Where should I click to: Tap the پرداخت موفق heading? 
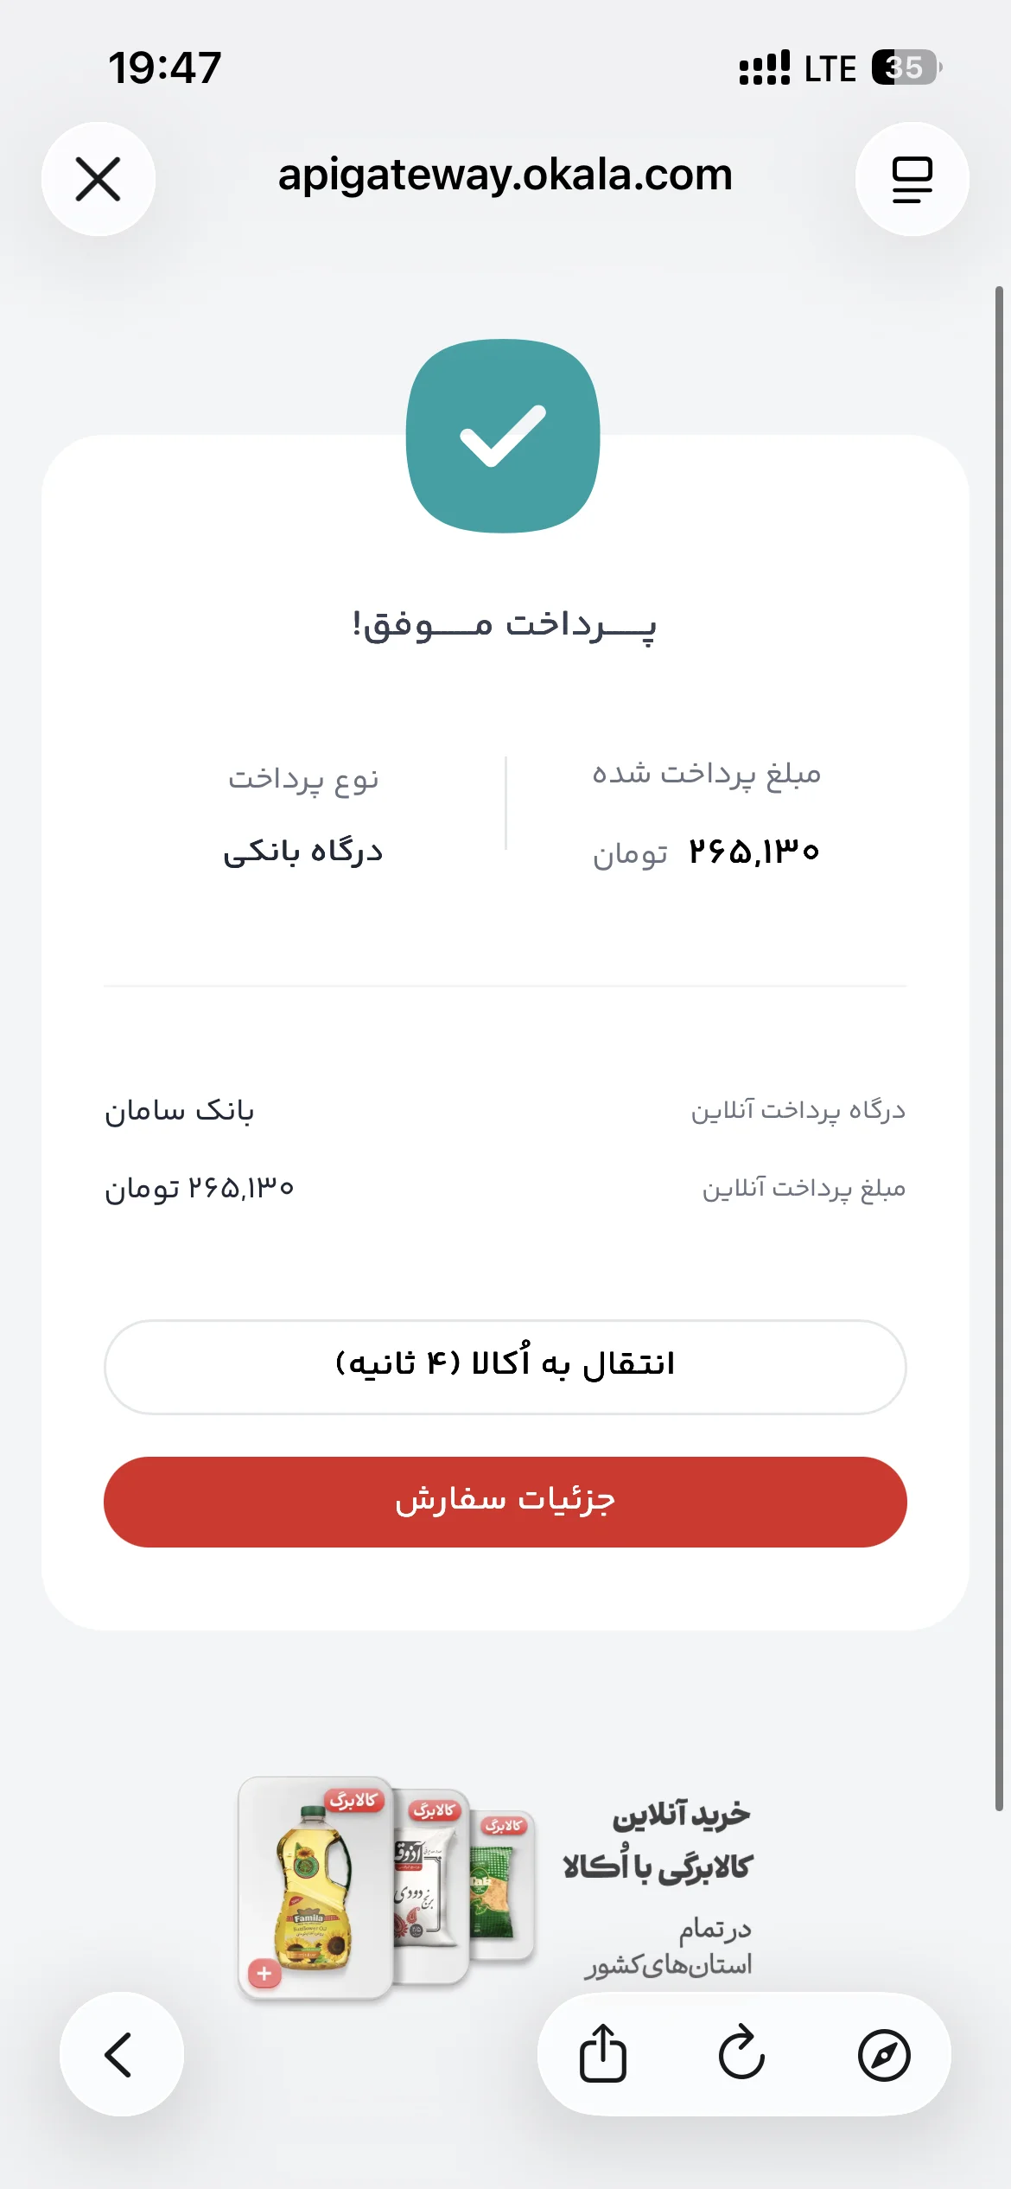pyautogui.click(x=505, y=625)
